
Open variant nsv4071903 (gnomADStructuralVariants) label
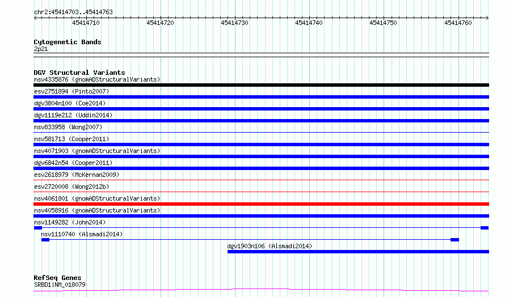(97, 151)
